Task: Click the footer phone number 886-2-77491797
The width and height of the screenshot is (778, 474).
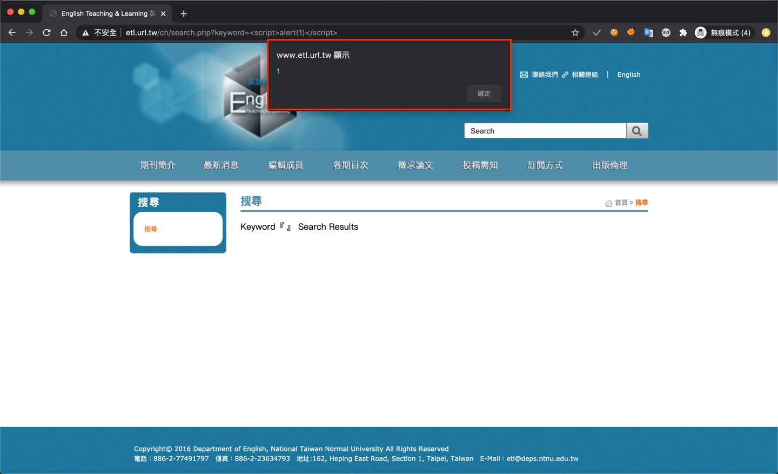Action: pos(181,459)
